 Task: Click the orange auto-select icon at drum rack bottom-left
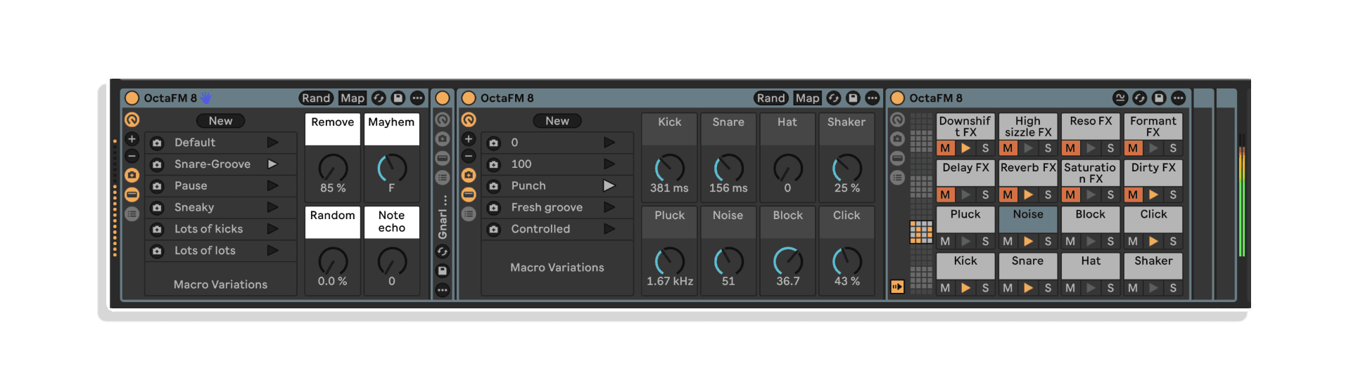click(897, 287)
